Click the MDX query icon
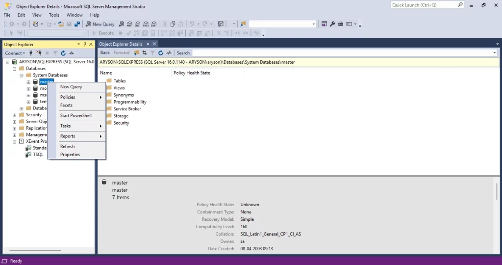Screen dimensions: 502x265 tap(129, 24)
